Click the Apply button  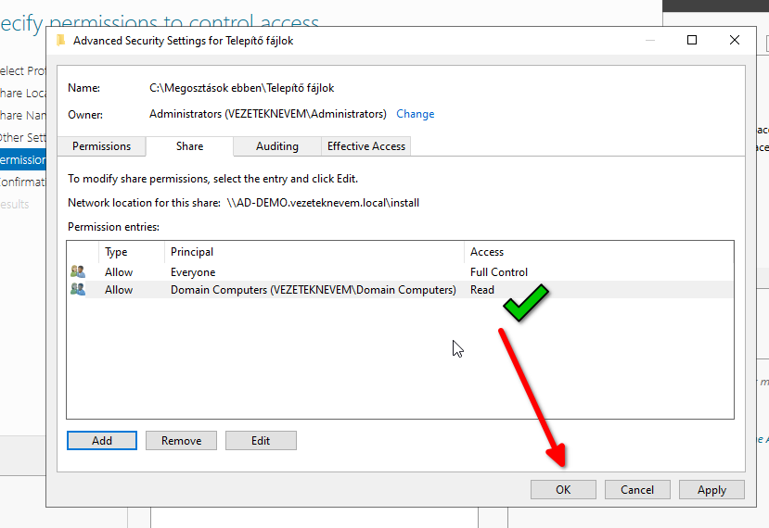[711, 490]
